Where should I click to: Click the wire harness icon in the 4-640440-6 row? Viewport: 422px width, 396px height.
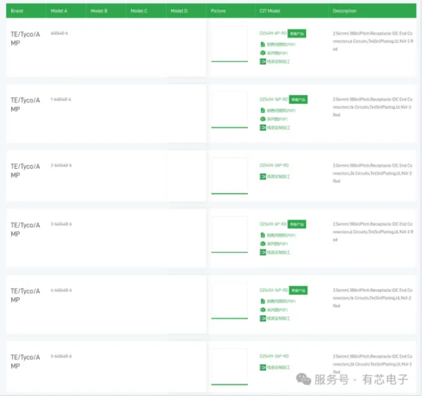click(263, 318)
